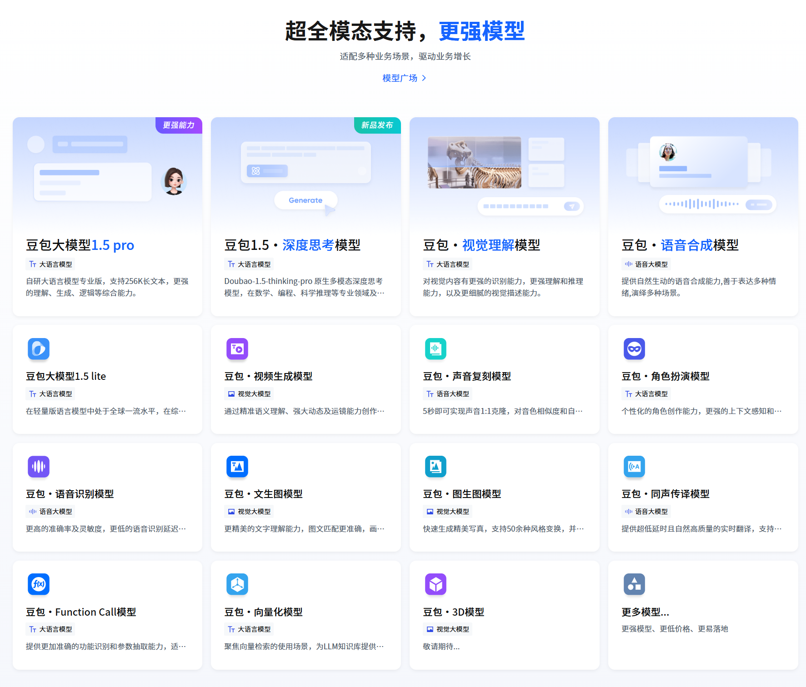The height and width of the screenshot is (687, 806).
Task: Click 语音大模型 tag under 声音复刻模型
Action: pyautogui.click(x=448, y=394)
